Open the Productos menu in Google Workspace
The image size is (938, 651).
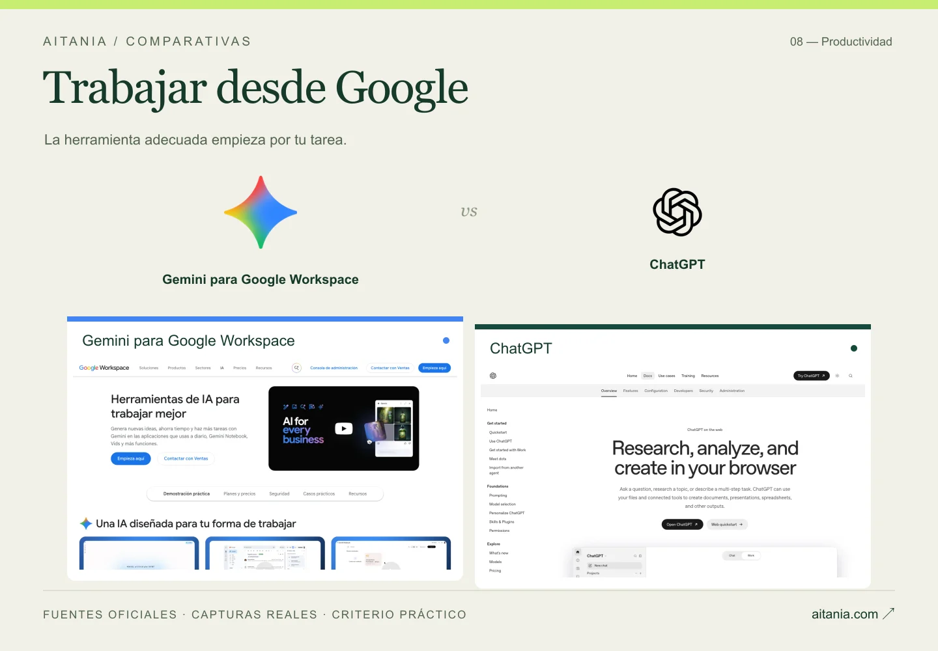click(177, 368)
